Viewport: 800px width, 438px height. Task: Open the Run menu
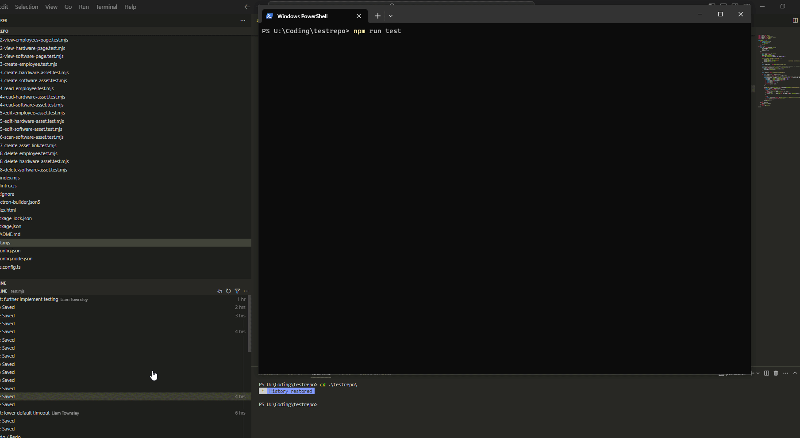tap(84, 7)
